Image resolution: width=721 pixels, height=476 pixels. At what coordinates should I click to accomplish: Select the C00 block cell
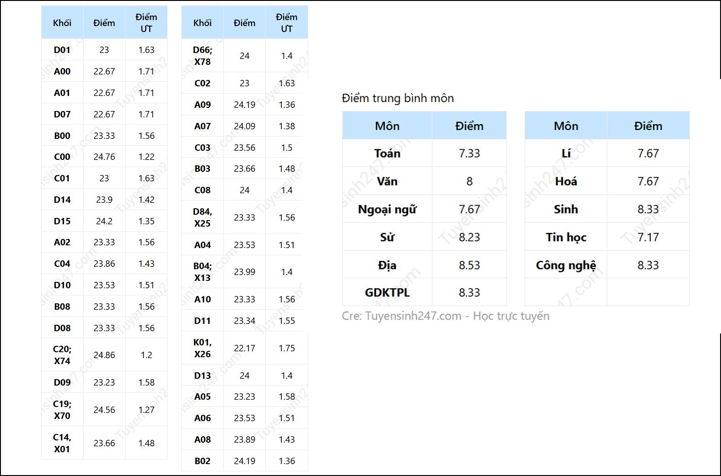(62, 157)
